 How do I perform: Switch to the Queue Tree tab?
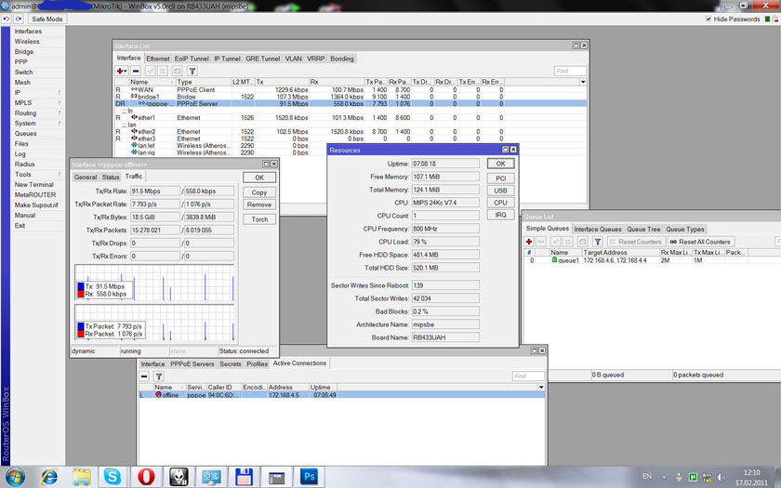point(642,229)
